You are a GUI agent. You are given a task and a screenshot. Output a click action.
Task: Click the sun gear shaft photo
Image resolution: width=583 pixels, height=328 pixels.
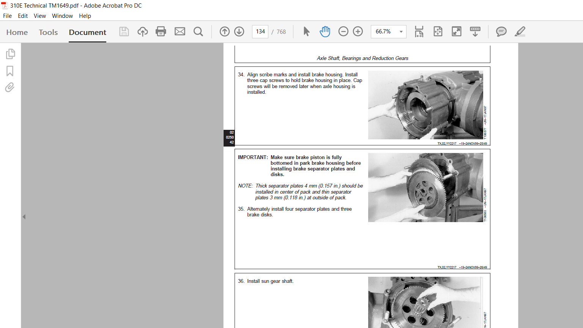(425, 302)
